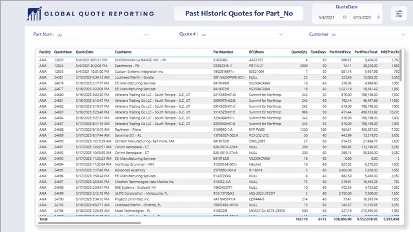This screenshot has width=413, height=232.
Task: Select quote number 12834 cell
Action: pyautogui.click(x=59, y=66)
